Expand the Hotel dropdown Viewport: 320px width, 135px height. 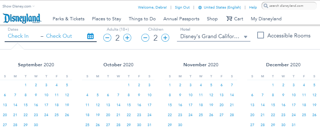coord(213,37)
